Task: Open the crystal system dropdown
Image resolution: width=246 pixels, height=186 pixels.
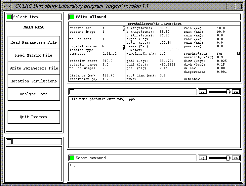Action: pos(124,46)
